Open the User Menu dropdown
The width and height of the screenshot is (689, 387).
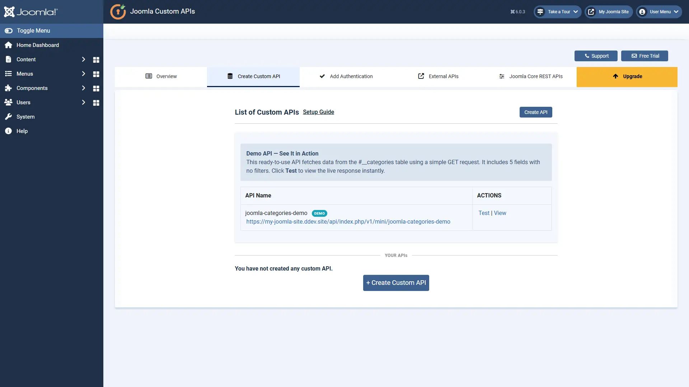(x=659, y=11)
